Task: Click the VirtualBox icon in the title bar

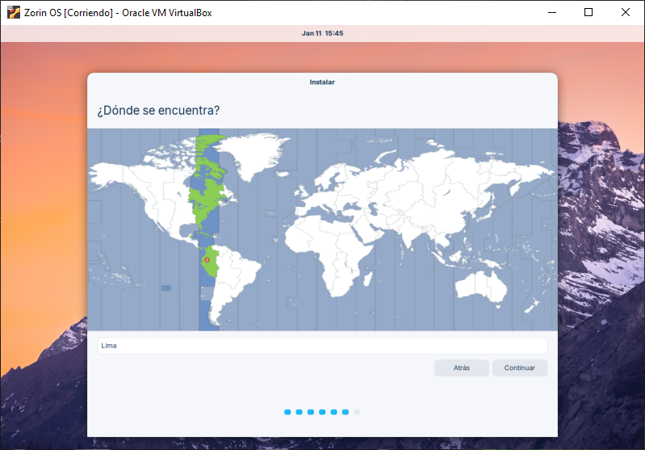Action: pyautogui.click(x=13, y=13)
